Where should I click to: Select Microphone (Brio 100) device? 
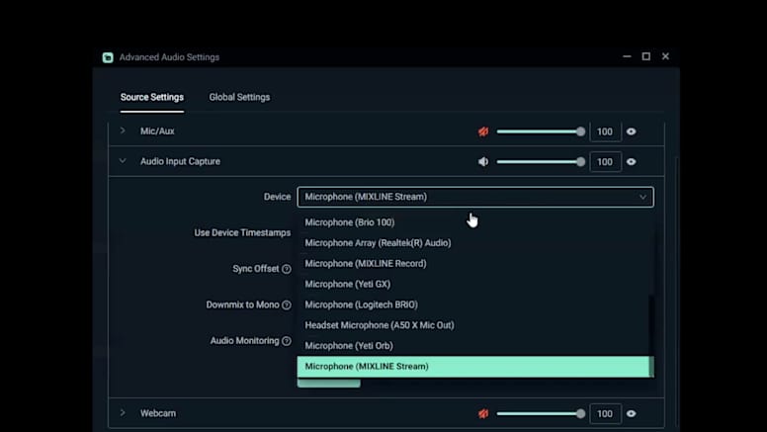473,222
